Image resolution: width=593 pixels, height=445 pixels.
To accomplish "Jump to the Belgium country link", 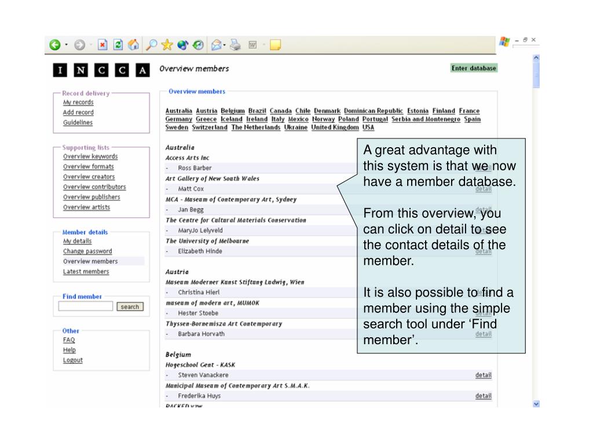I will (233, 111).
